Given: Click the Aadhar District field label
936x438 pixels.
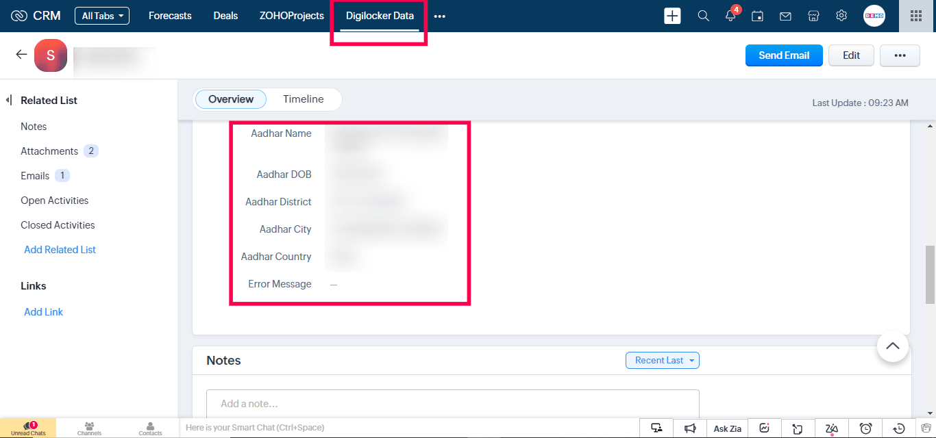Looking at the screenshot, I should (278, 202).
